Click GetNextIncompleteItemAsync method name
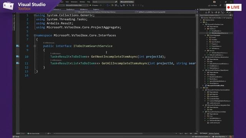Image resolution: width=246 pixels, height=138 pixels. (114, 57)
